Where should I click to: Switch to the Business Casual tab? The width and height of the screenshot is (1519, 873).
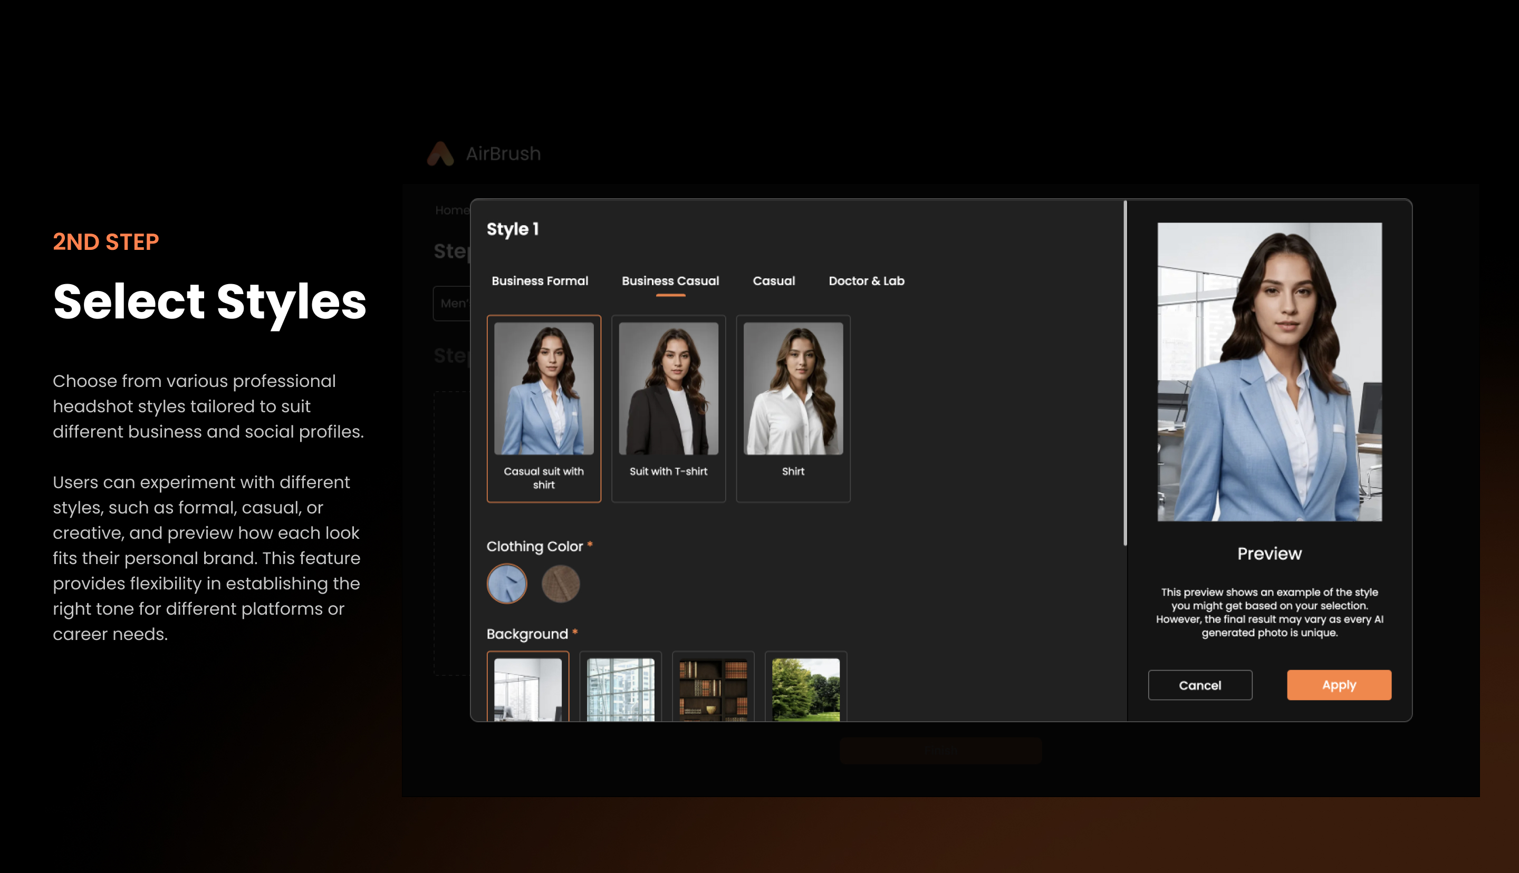tap(670, 280)
